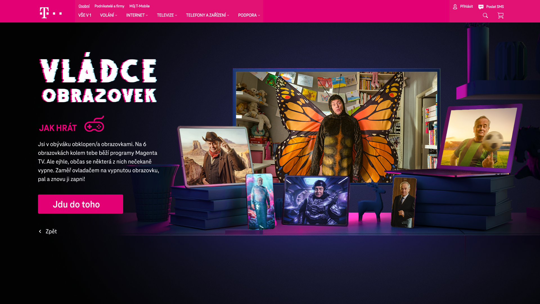540x304 pixels.
Task: Expand the VOLÁNÍ dropdown menu
Action: click(x=108, y=15)
